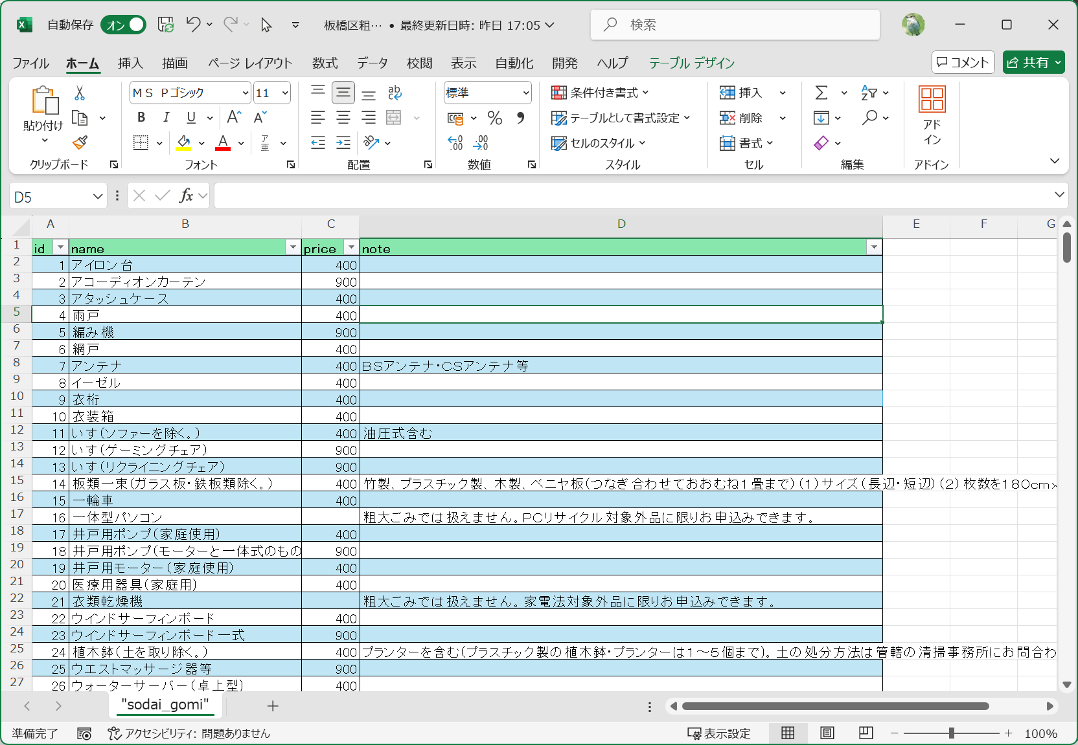This screenshot has height=745, width=1078.
Task: Expand the font size dropdown
Action: point(284,93)
